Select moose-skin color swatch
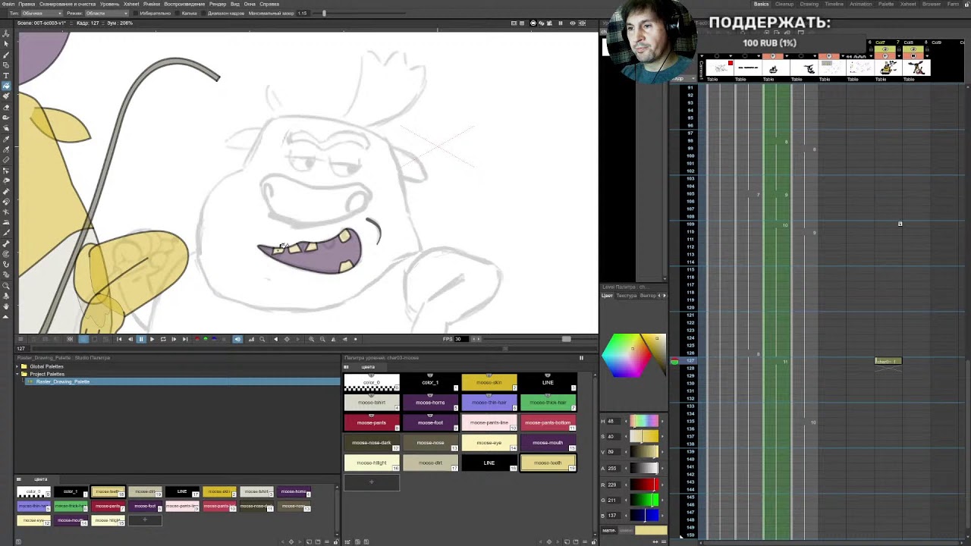971x546 pixels. click(x=489, y=382)
